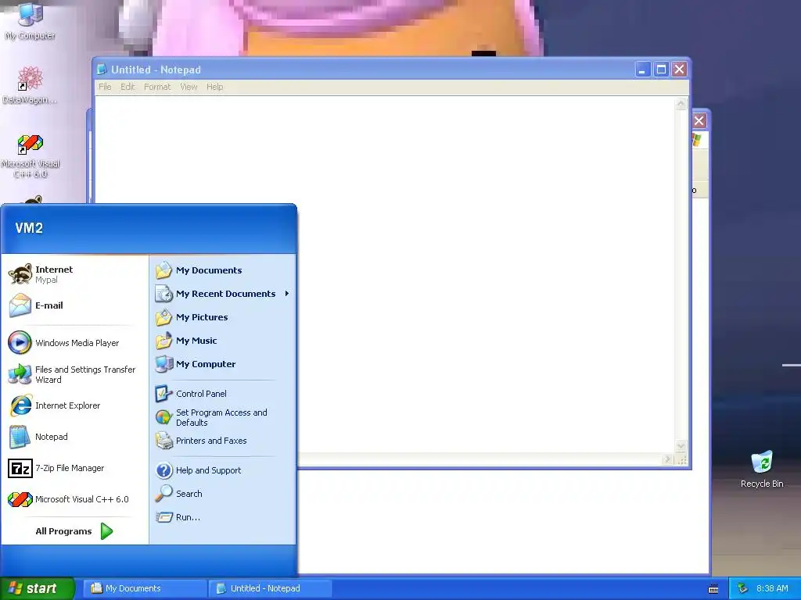Open Notepad Format menu
Image resolution: width=801 pixels, height=600 pixels.
(157, 87)
